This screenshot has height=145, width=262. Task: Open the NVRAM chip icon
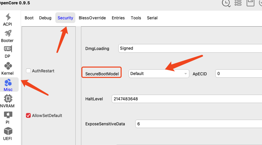[8, 101]
